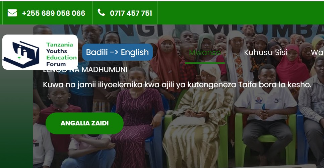This screenshot has width=324, height=168.
Task: Click the LENGO NA MADHUMUNI heading
Action: pyautogui.click(x=85, y=70)
